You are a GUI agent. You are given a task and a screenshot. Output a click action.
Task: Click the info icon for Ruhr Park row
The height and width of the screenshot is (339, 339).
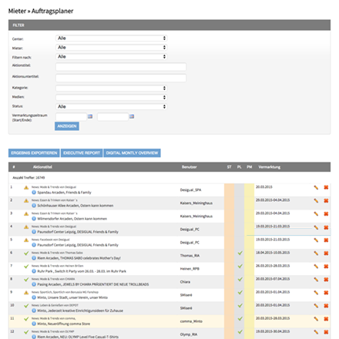34,271
